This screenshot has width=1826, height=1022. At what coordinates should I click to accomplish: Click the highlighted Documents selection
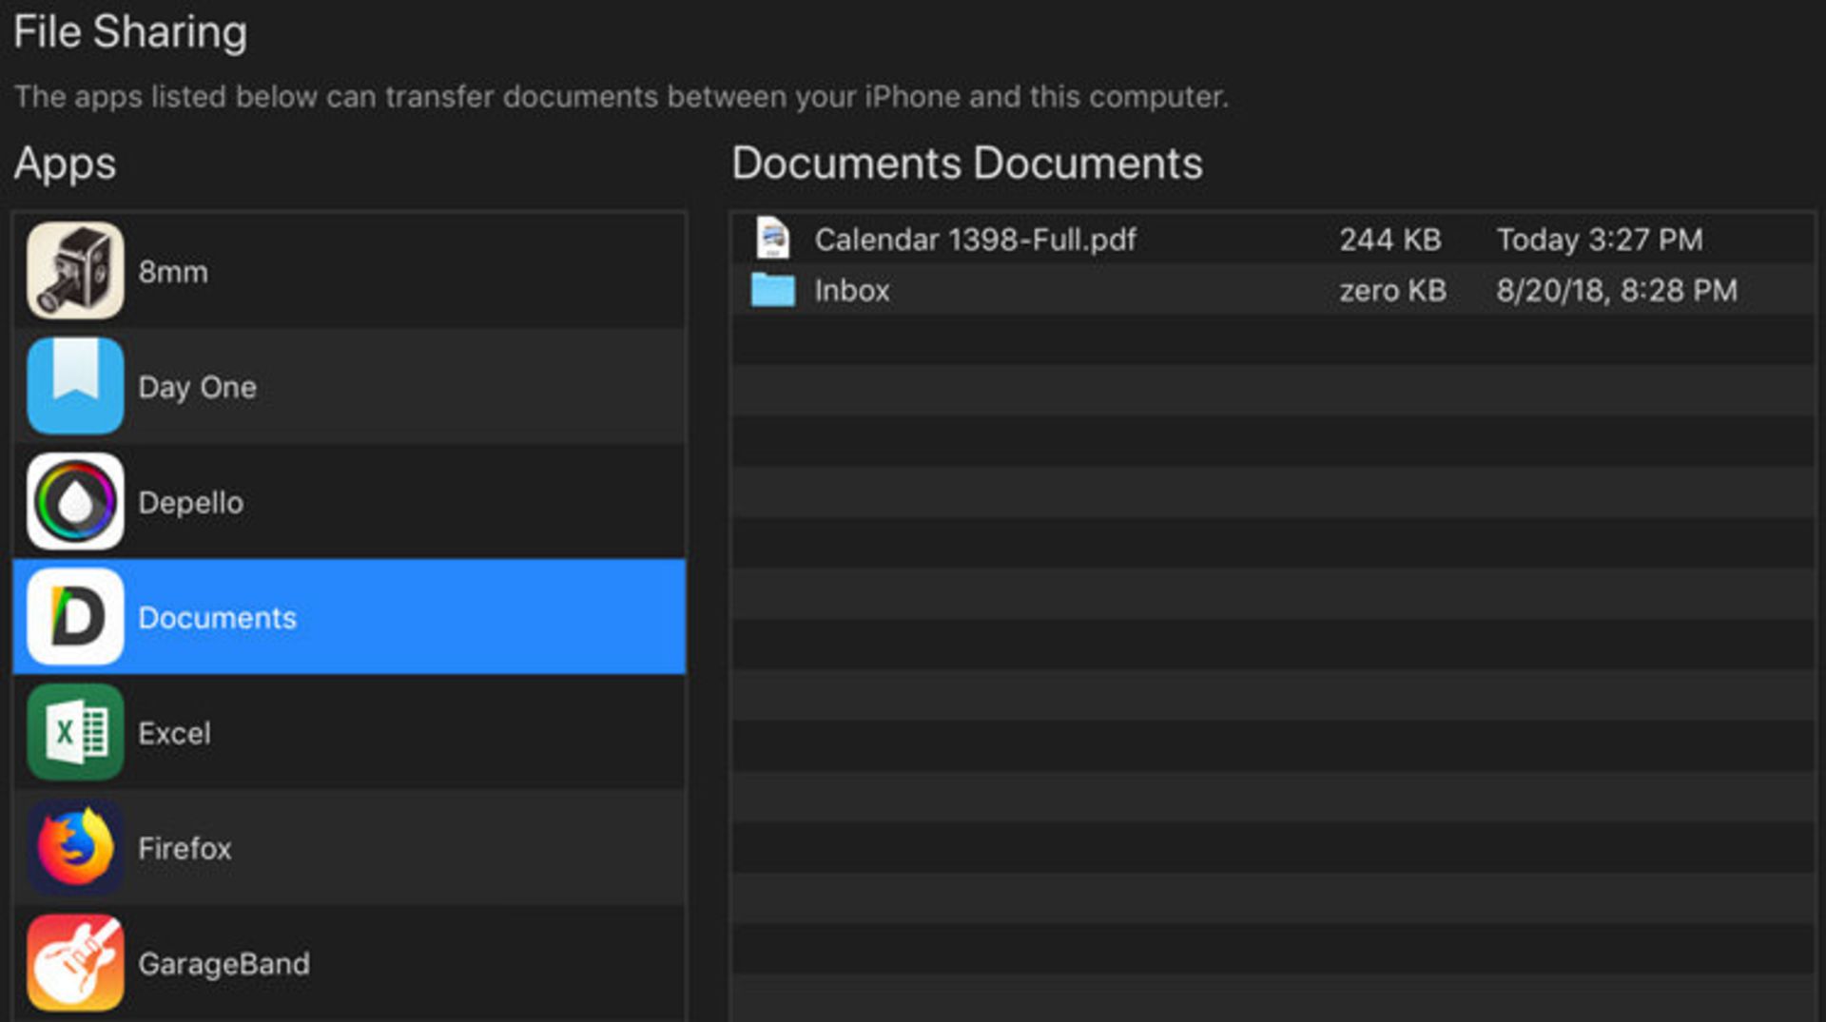click(x=347, y=617)
